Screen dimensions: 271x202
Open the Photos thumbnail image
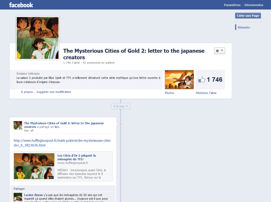[179, 79]
